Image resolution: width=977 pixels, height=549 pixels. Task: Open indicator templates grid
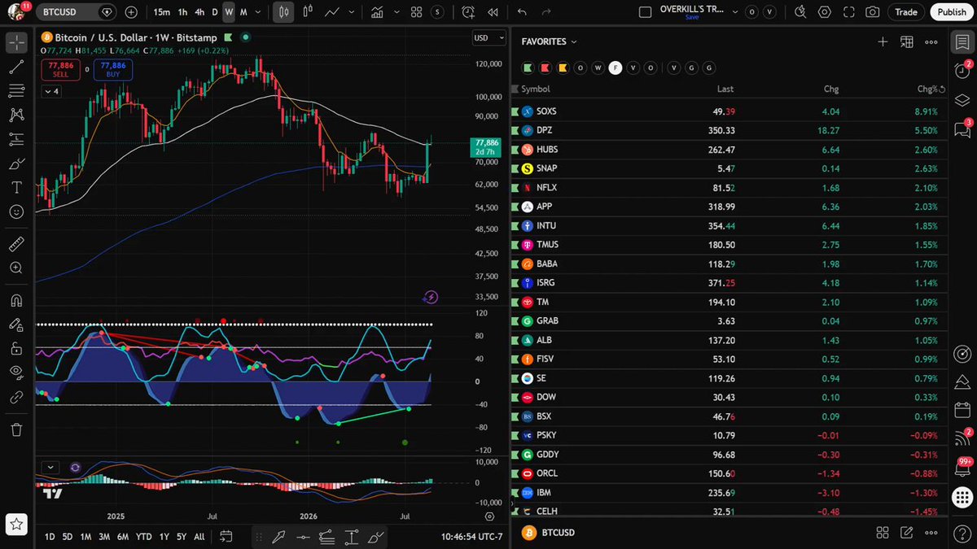point(416,12)
